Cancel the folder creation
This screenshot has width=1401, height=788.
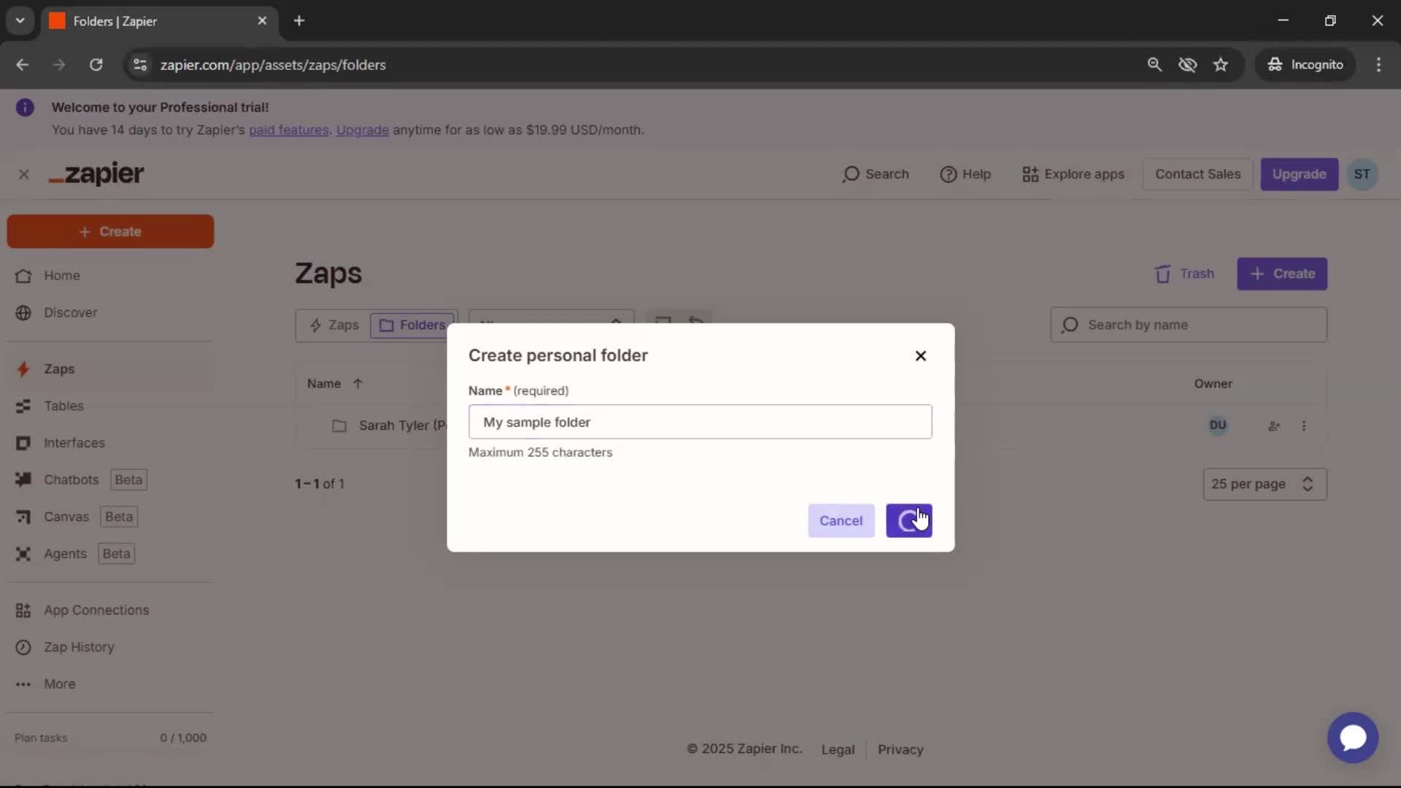click(x=841, y=521)
